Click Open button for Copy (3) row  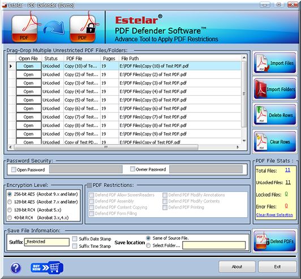pyautogui.click(x=29, y=83)
